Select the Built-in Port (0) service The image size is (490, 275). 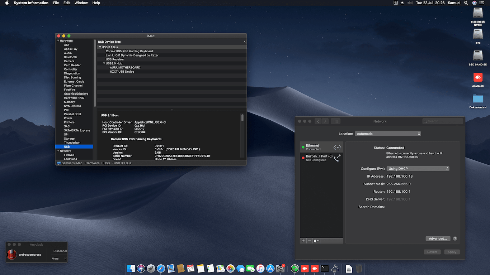[x=321, y=158]
